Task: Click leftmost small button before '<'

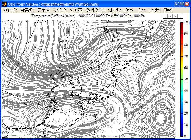Action: point(165,16)
